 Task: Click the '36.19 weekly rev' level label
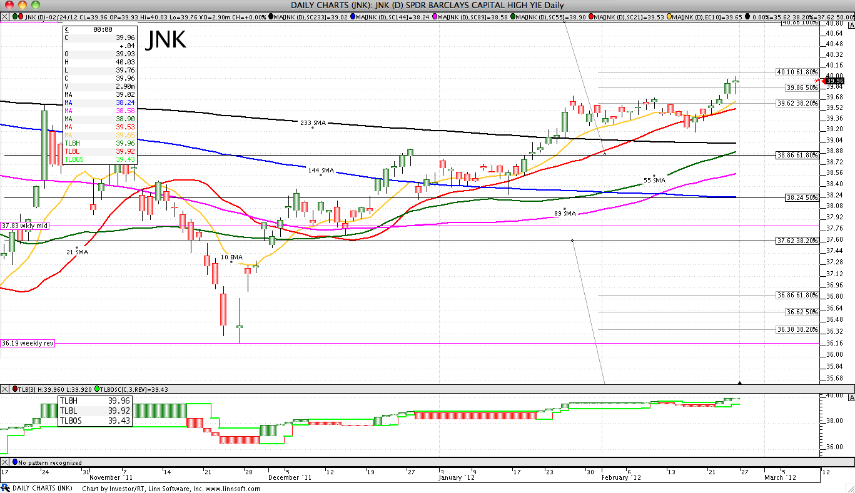point(28,343)
